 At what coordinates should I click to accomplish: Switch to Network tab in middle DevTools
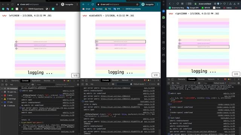tap(125, 80)
